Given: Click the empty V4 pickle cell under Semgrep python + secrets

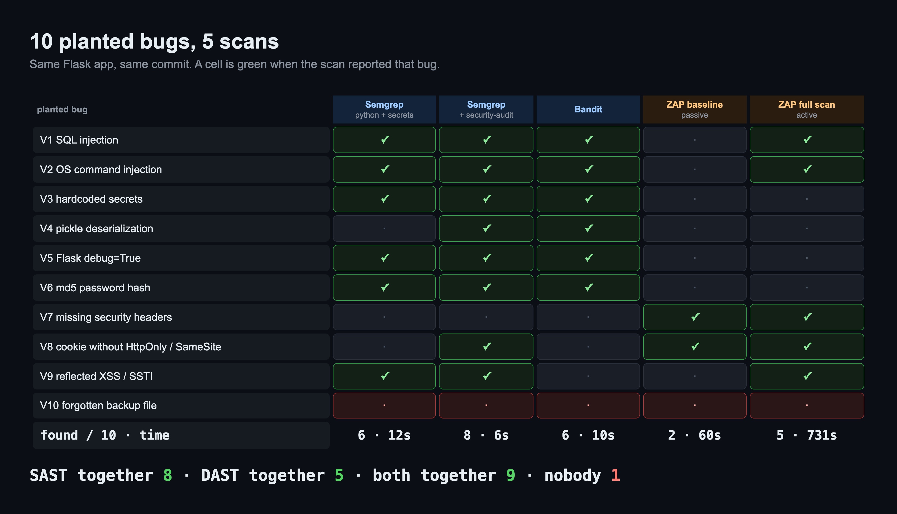Looking at the screenshot, I should 384,229.
